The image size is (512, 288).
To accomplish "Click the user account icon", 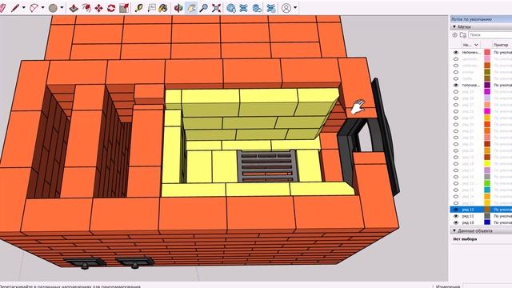I will click(x=286, y=8).
